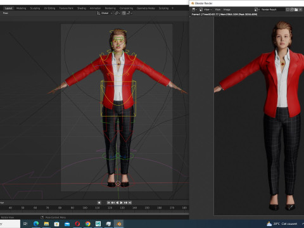The width and height of the screenshot is (304, 228).
Task: Open the Pose menu in viewport header
Action: (x=6, y=13)
